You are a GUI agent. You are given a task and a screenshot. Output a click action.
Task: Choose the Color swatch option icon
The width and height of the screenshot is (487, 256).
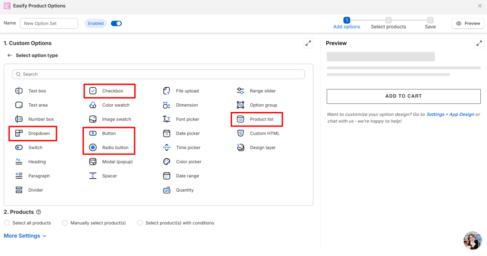coord(93,105)
